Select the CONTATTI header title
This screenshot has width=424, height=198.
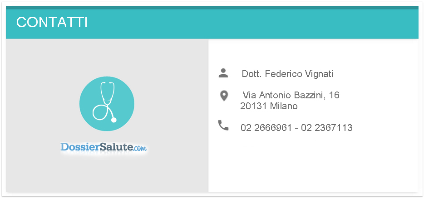[x=52, y=22]
